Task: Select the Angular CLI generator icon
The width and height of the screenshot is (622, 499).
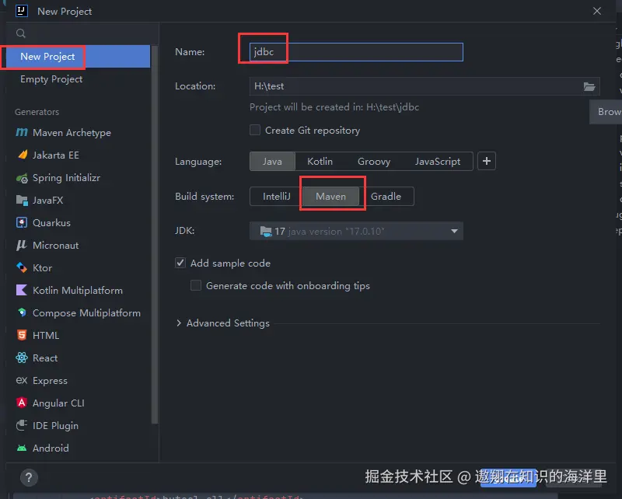Action: pyautogui.click(x=22, y=403)
